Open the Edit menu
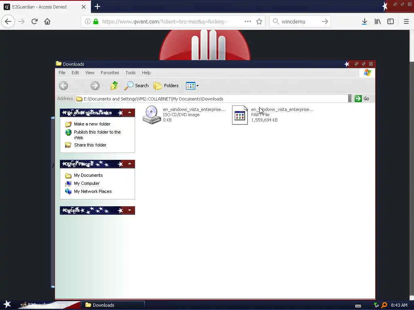 click(75, 73)
